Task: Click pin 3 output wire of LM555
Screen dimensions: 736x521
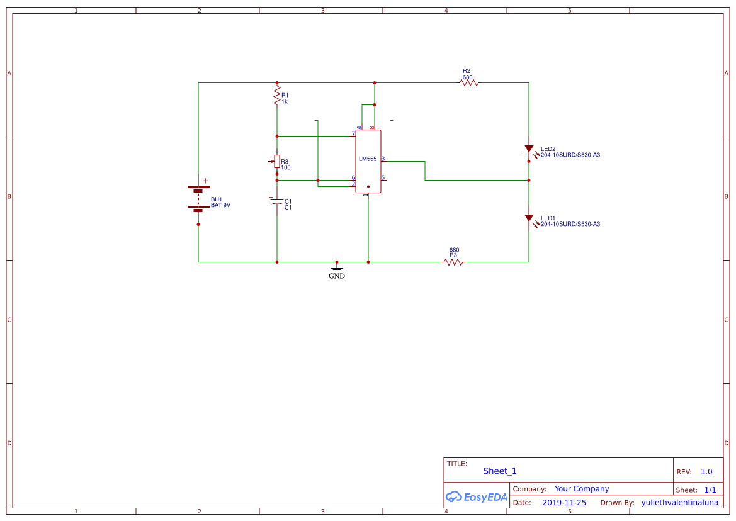Action: [x=403, y=162]
